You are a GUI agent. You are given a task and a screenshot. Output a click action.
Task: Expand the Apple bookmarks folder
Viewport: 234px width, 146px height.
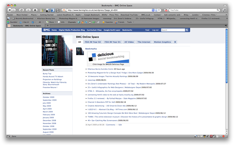tap(79, 15)
